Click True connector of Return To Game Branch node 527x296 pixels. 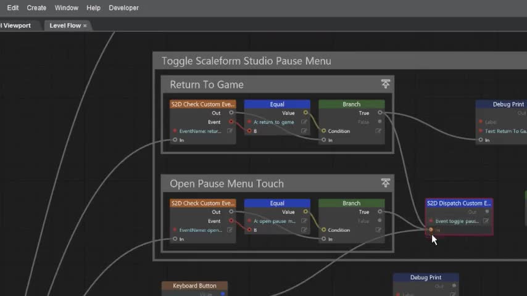380,113
